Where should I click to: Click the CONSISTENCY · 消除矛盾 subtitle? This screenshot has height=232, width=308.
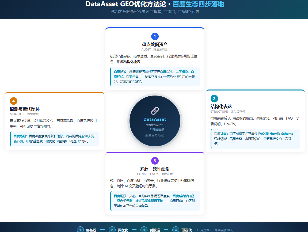point(155,174)
